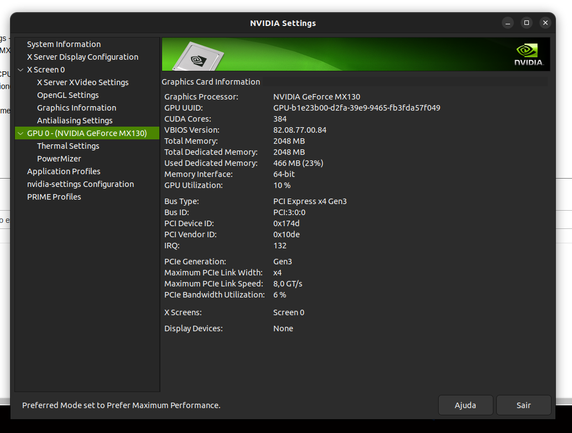The height and width of the screenshot is (433, 572).
Task: Click the Ajuda help button
Action: click(465, 405)
